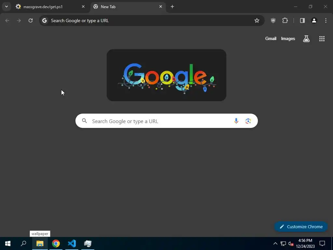Go back with the back arrow
This screenshot has height=250, width=333.
[x=7, y=21]
